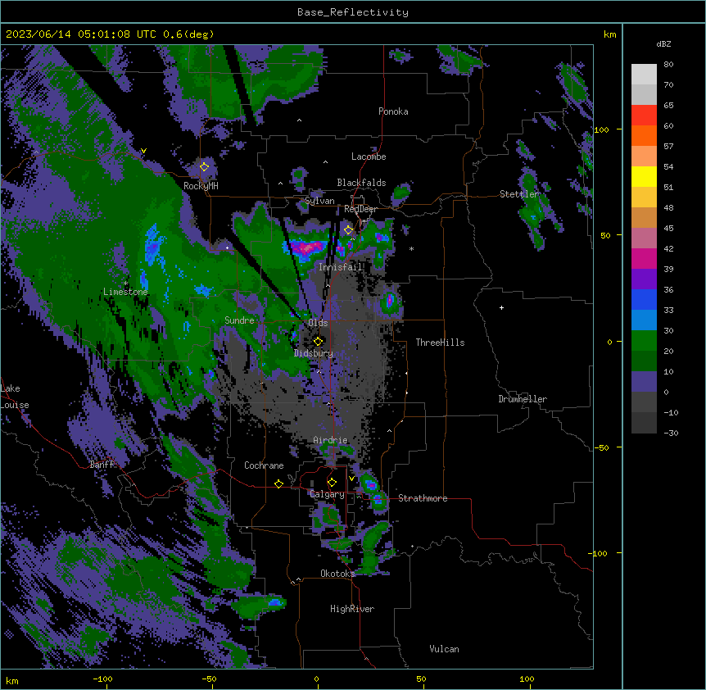Click the white asterisk marker above Limestone
The image size is (706, 690).
125,284
